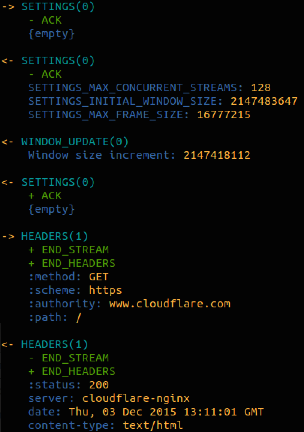This screenshot has width=304, height=432.
Task: Click the www.cloudflare.com authority value
Action: point(169,304)
